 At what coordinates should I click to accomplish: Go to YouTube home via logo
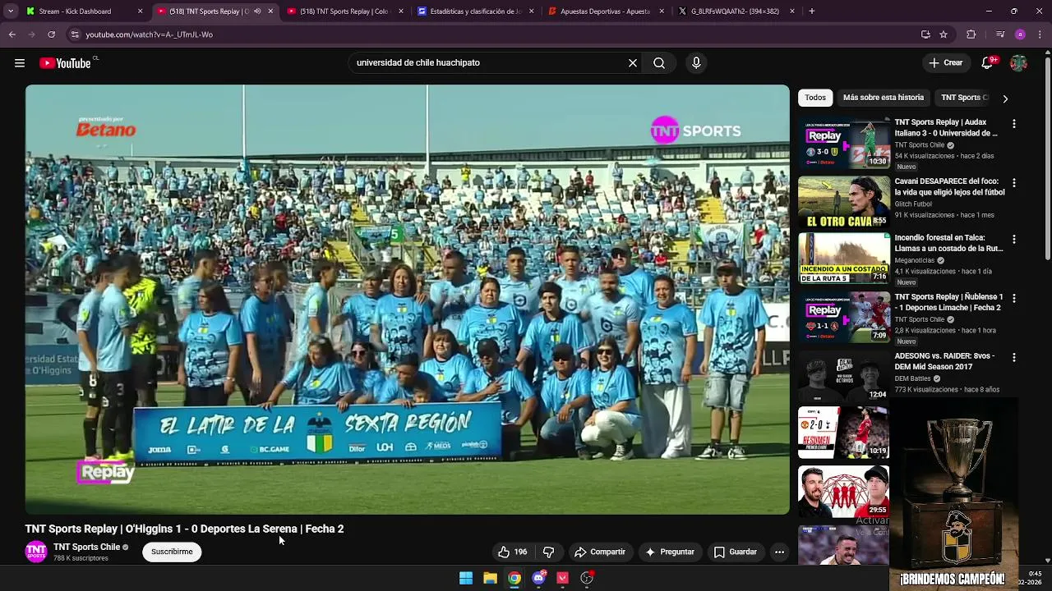[65, 63]
